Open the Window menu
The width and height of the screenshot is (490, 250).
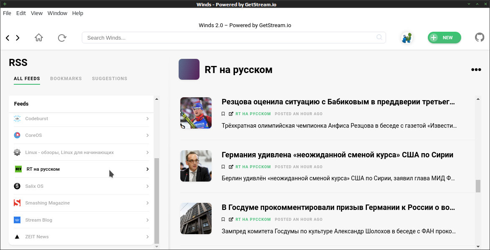coord(57,13)
